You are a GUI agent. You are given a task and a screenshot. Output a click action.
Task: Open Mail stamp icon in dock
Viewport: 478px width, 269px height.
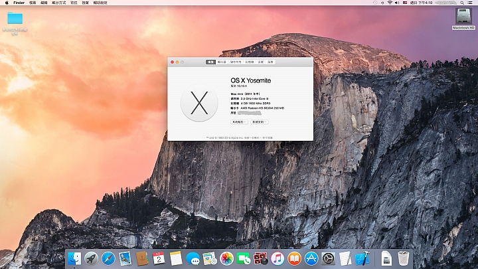(x=125, y=258)
